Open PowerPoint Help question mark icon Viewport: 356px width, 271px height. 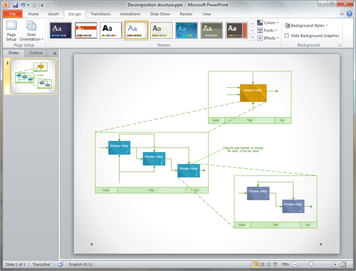[349, 14]
